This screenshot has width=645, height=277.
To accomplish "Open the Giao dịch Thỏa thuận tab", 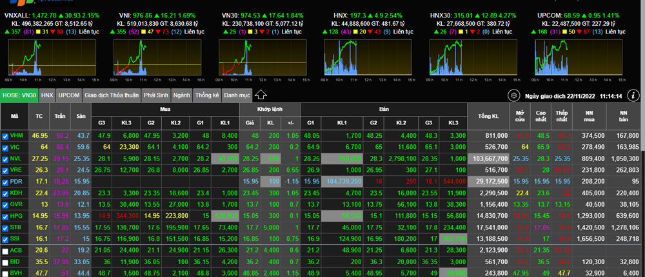I will [x=111, y=95].
